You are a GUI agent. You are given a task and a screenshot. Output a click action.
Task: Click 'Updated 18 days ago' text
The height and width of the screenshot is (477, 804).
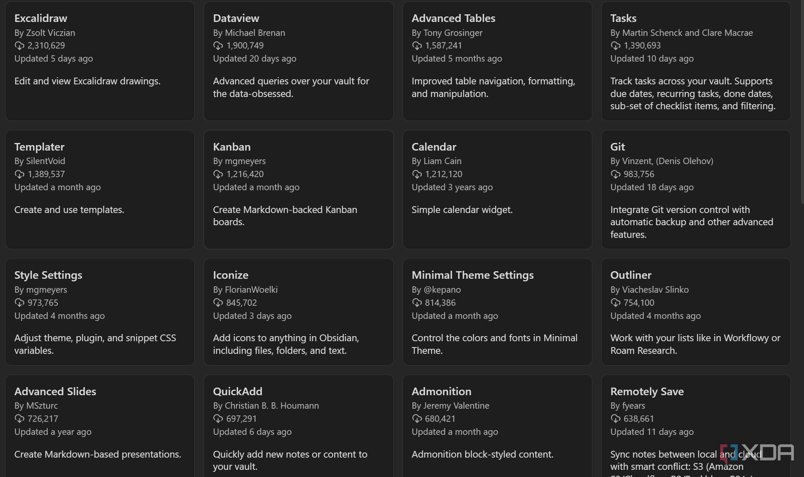pyautogui.click(x=652, y=187)
